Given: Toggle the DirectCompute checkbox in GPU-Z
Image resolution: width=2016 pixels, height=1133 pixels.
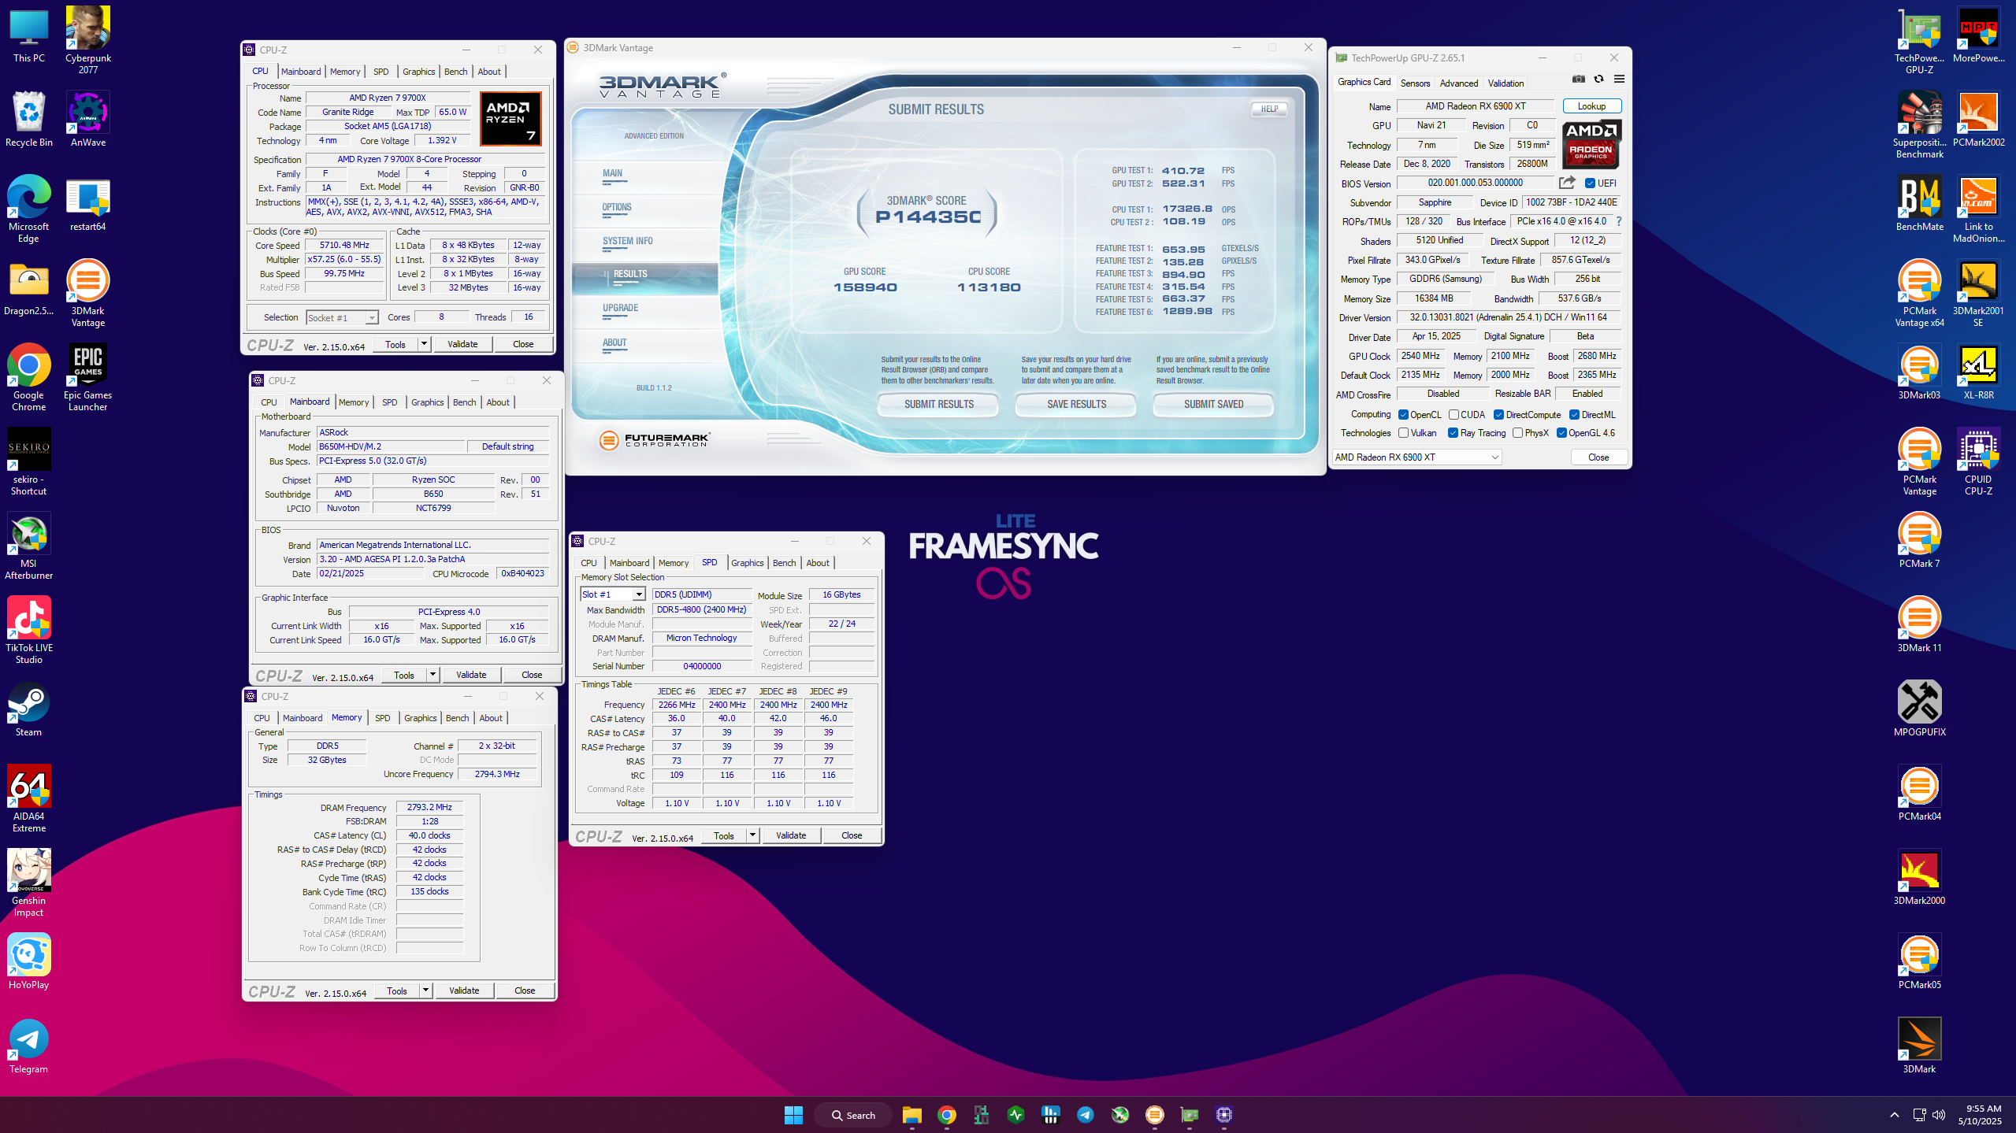Looking at the screenshot, I should [x=1498, y=415].
